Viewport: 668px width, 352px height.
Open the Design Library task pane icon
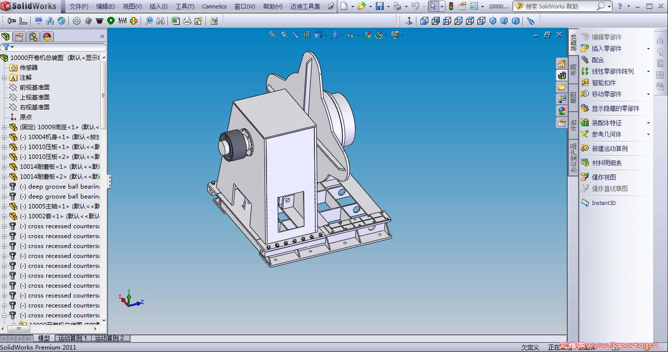(562, 75)
